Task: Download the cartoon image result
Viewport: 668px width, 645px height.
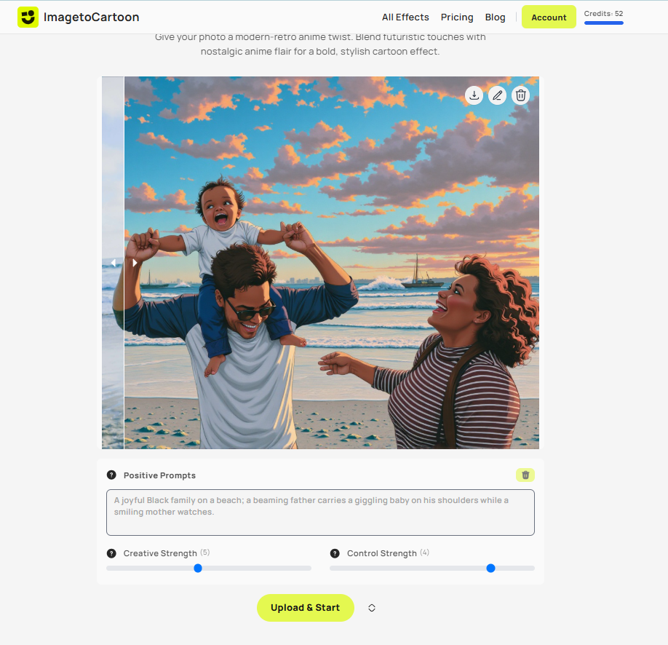Action: pos(474,95)
